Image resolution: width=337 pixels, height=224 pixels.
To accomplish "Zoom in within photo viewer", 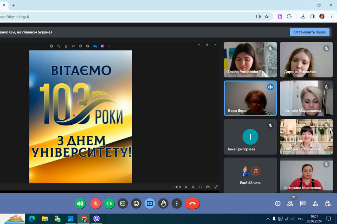I will click(194, 187).
